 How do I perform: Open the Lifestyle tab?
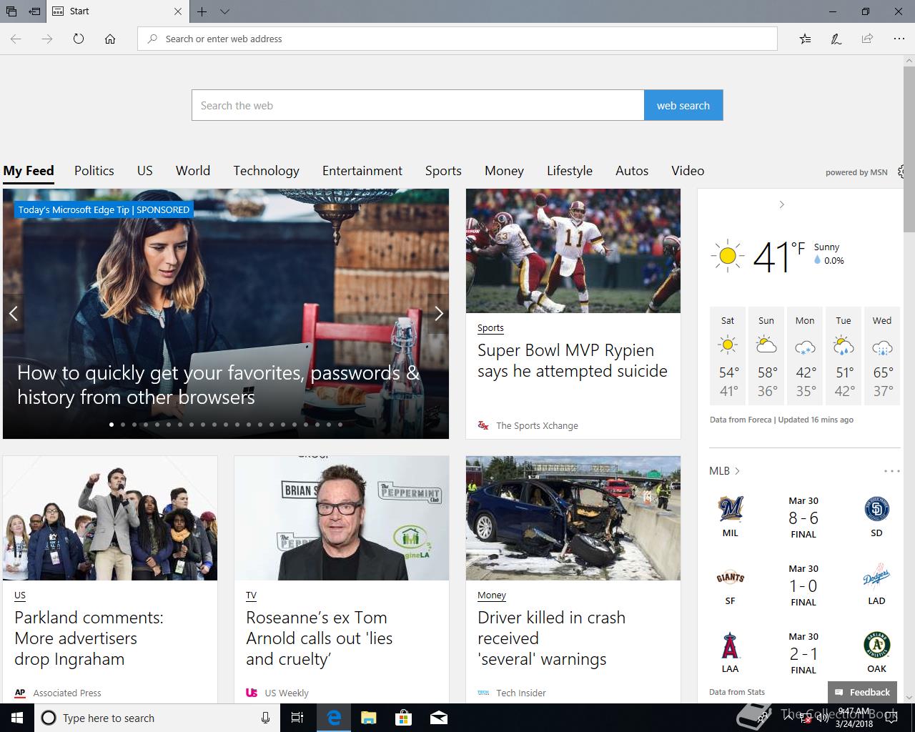click(x=570, y=171)
